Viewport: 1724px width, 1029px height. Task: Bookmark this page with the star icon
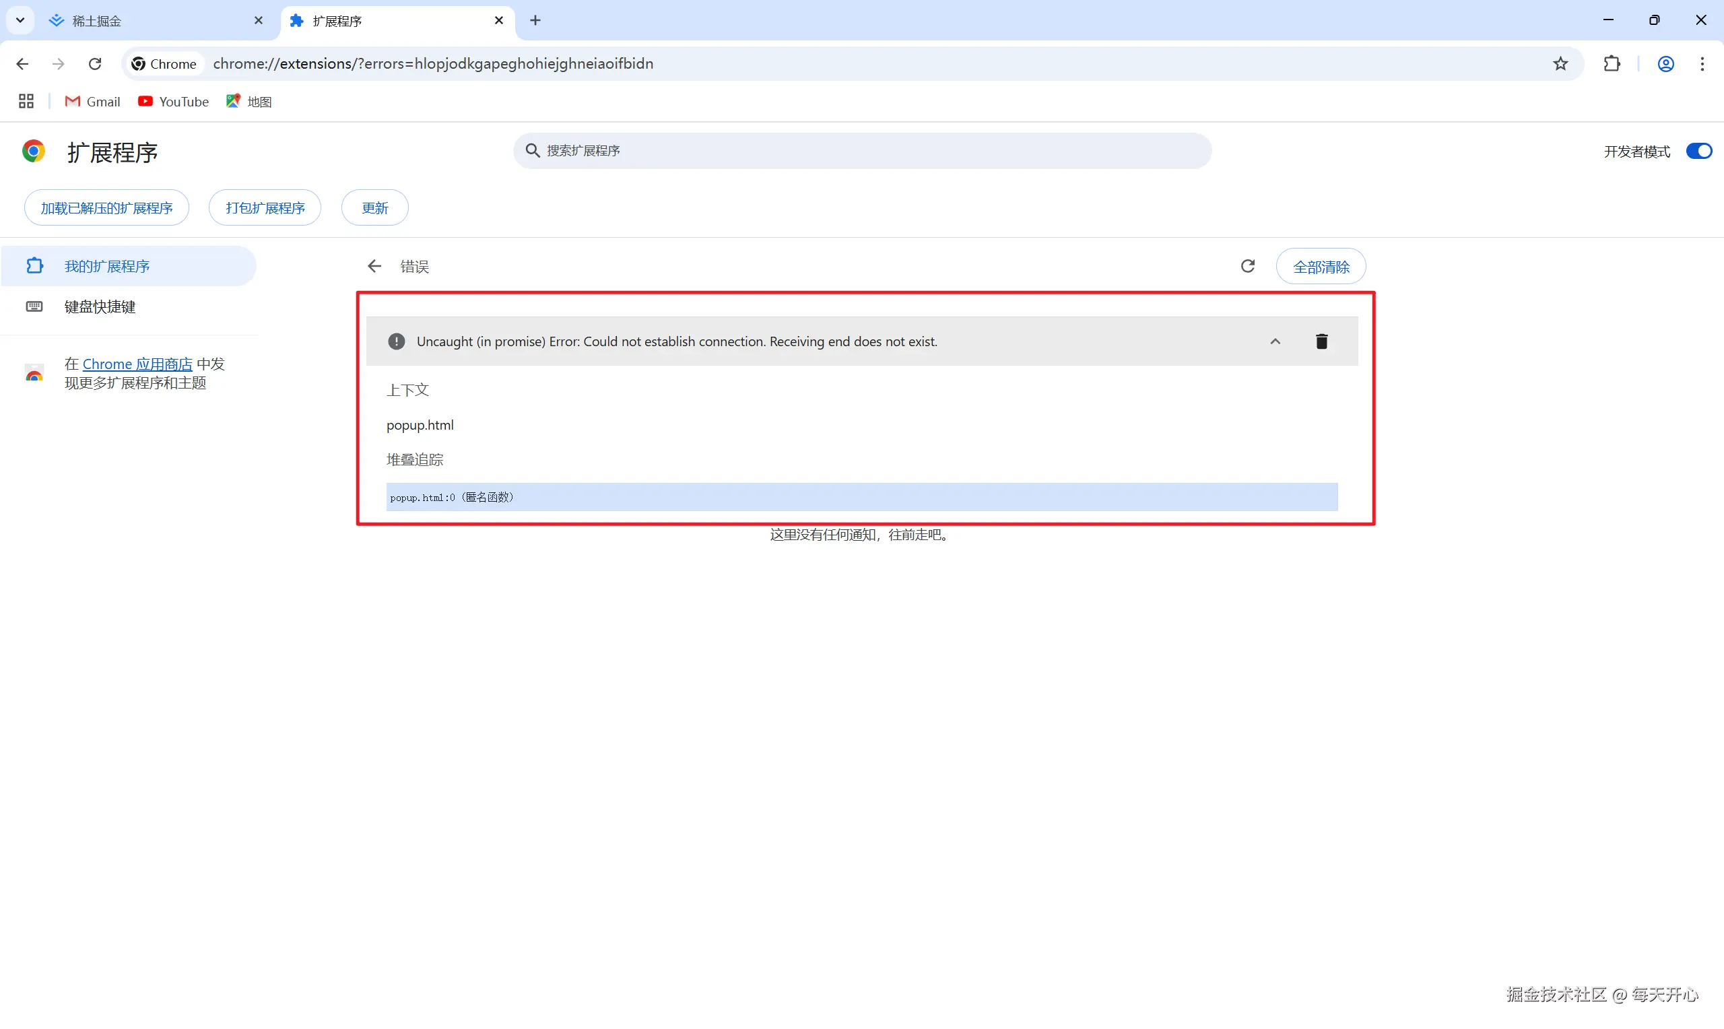click(1560, 64)
